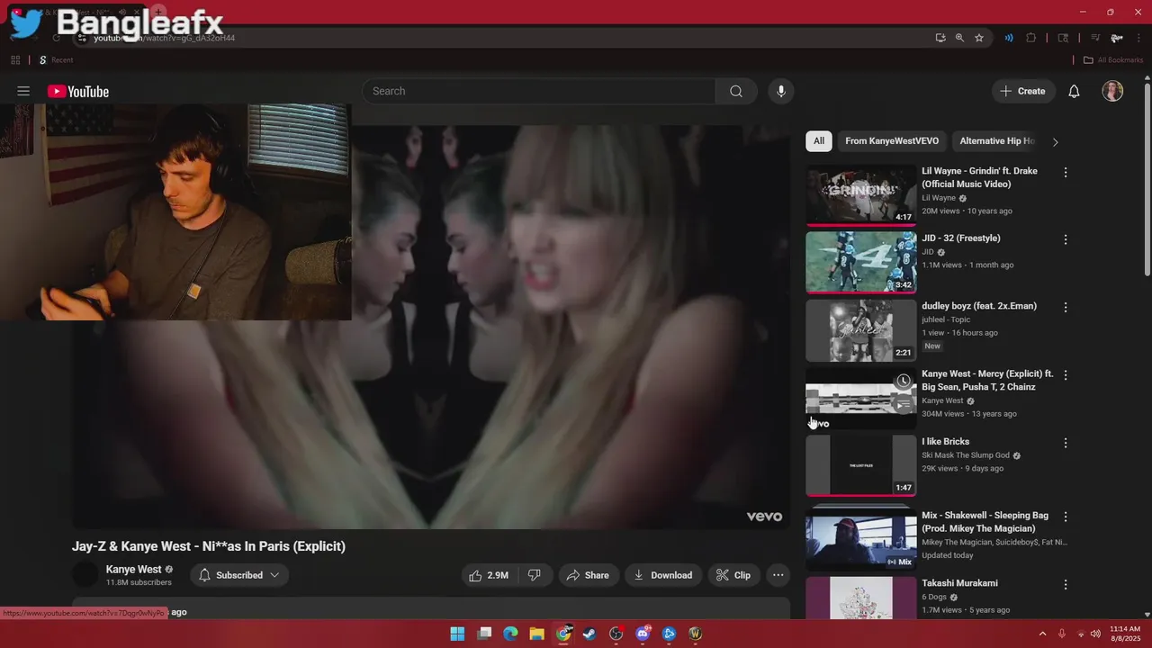The width and height of the screenshot is (1152, 648).
Task: Select the All filter chip
Action: (x=819, y=141)
